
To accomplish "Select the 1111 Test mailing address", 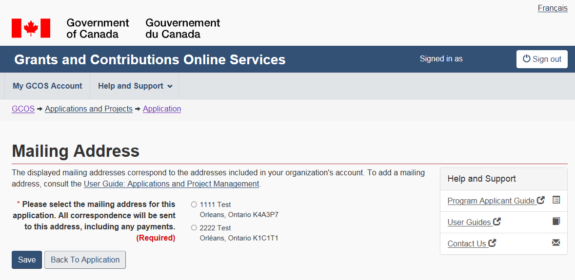I will [x=194, y=205].
